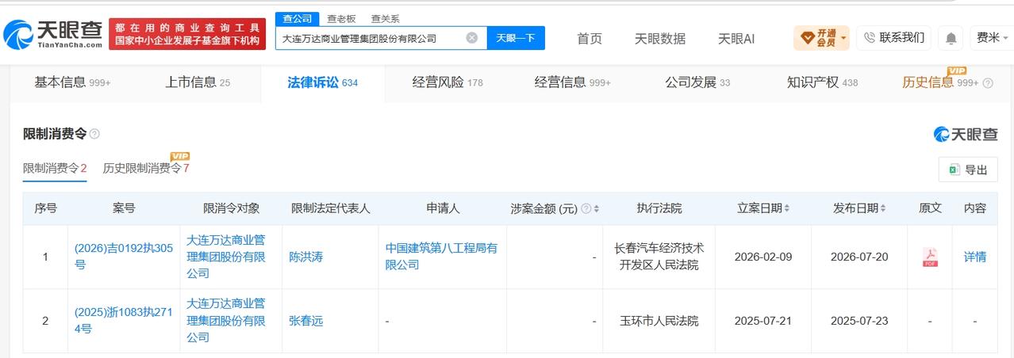Switch to 公司发展 tab
1014x358 pixels.
pos(697,82)
